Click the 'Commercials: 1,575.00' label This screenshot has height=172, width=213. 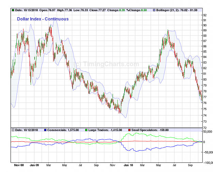coord(63,130)
